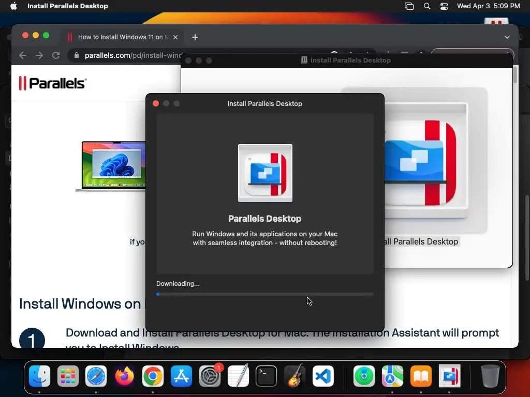Click the parallels.com address bar
Screen dimensions: 530x397
pos(133,55)
